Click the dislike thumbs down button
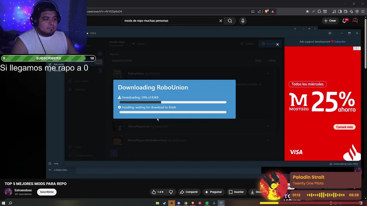The image size is (367, 206). click(x=171, y=192)
